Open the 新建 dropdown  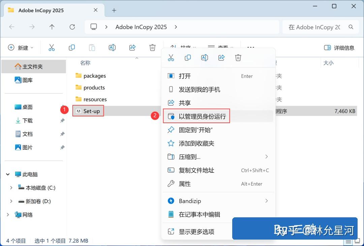pos(21,47)
